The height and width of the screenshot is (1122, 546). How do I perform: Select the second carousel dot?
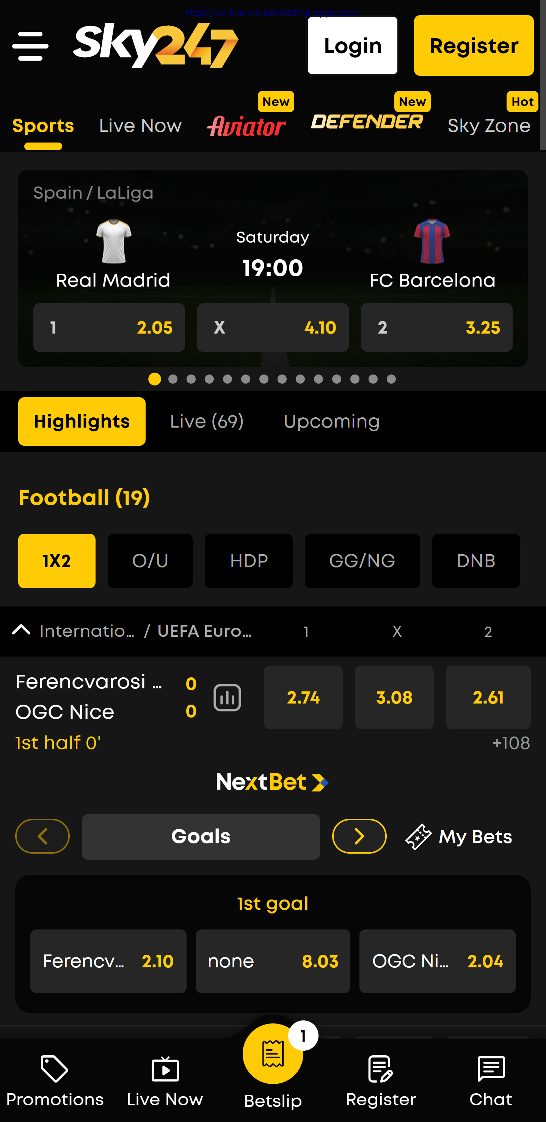point(173,379)
